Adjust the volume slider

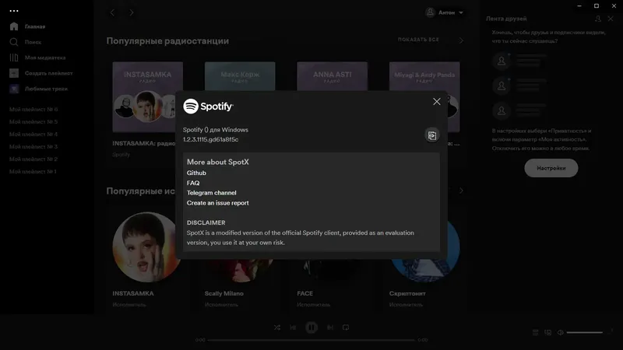[585, 333]
